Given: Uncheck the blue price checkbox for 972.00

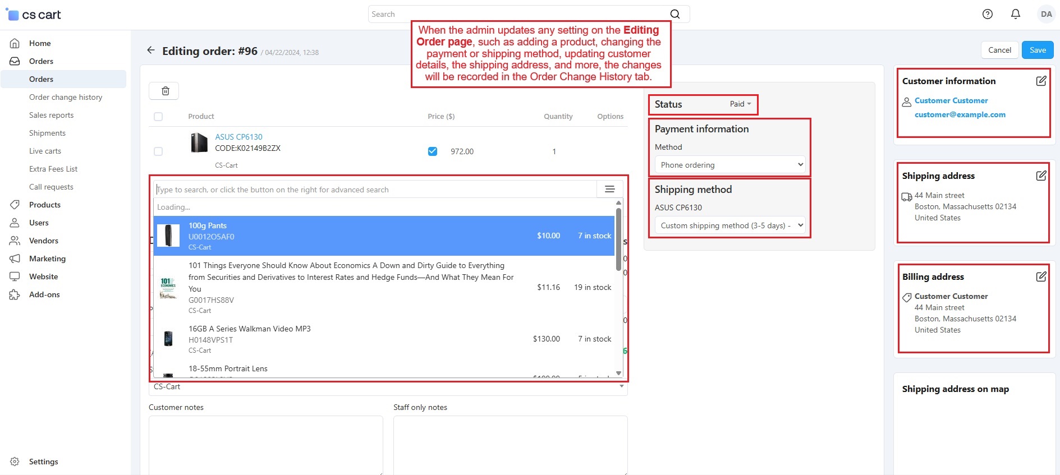Looking at the screenshot, I should tap(433, 151).
